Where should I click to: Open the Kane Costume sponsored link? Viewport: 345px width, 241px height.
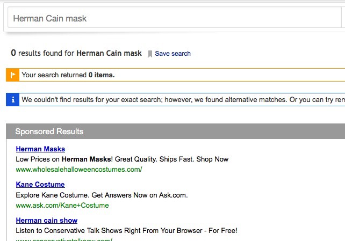click(x=40, y=185)
